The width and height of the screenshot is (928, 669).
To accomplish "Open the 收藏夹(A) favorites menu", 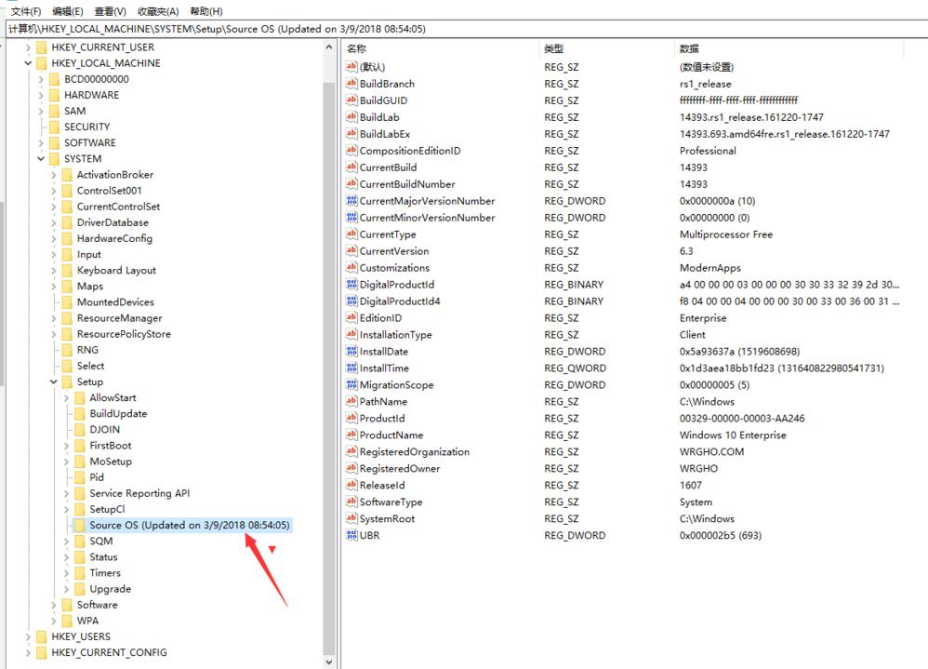I will coord(159,11).
